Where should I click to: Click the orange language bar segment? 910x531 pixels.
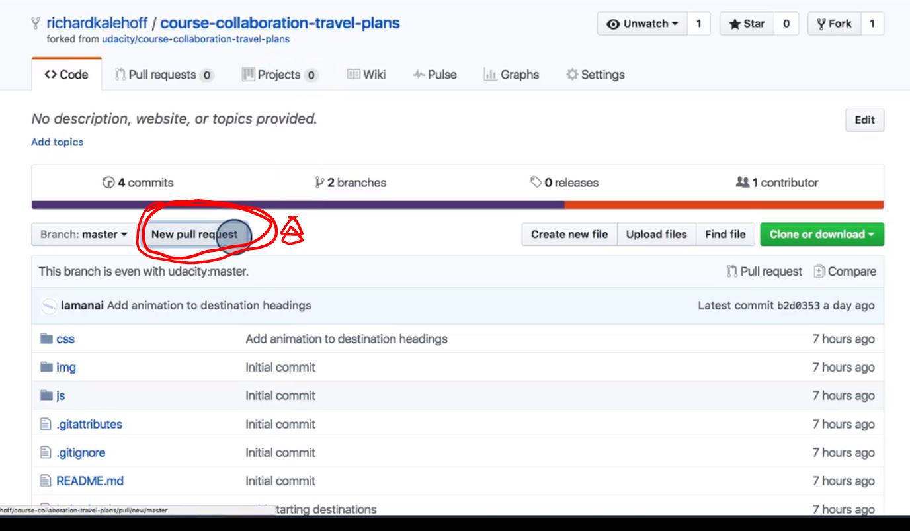coord(724,205)
